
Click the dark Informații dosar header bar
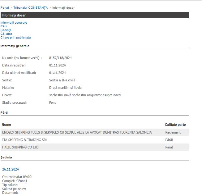94,15
